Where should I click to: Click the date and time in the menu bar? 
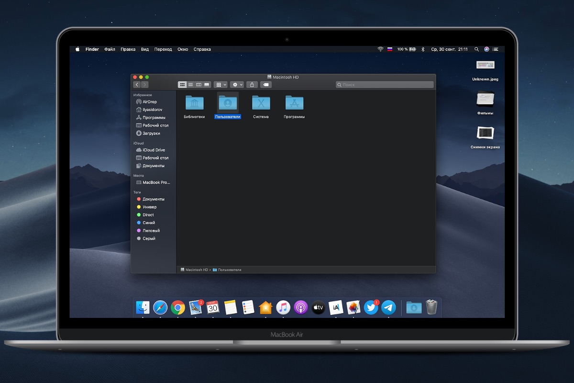[449, 49]
